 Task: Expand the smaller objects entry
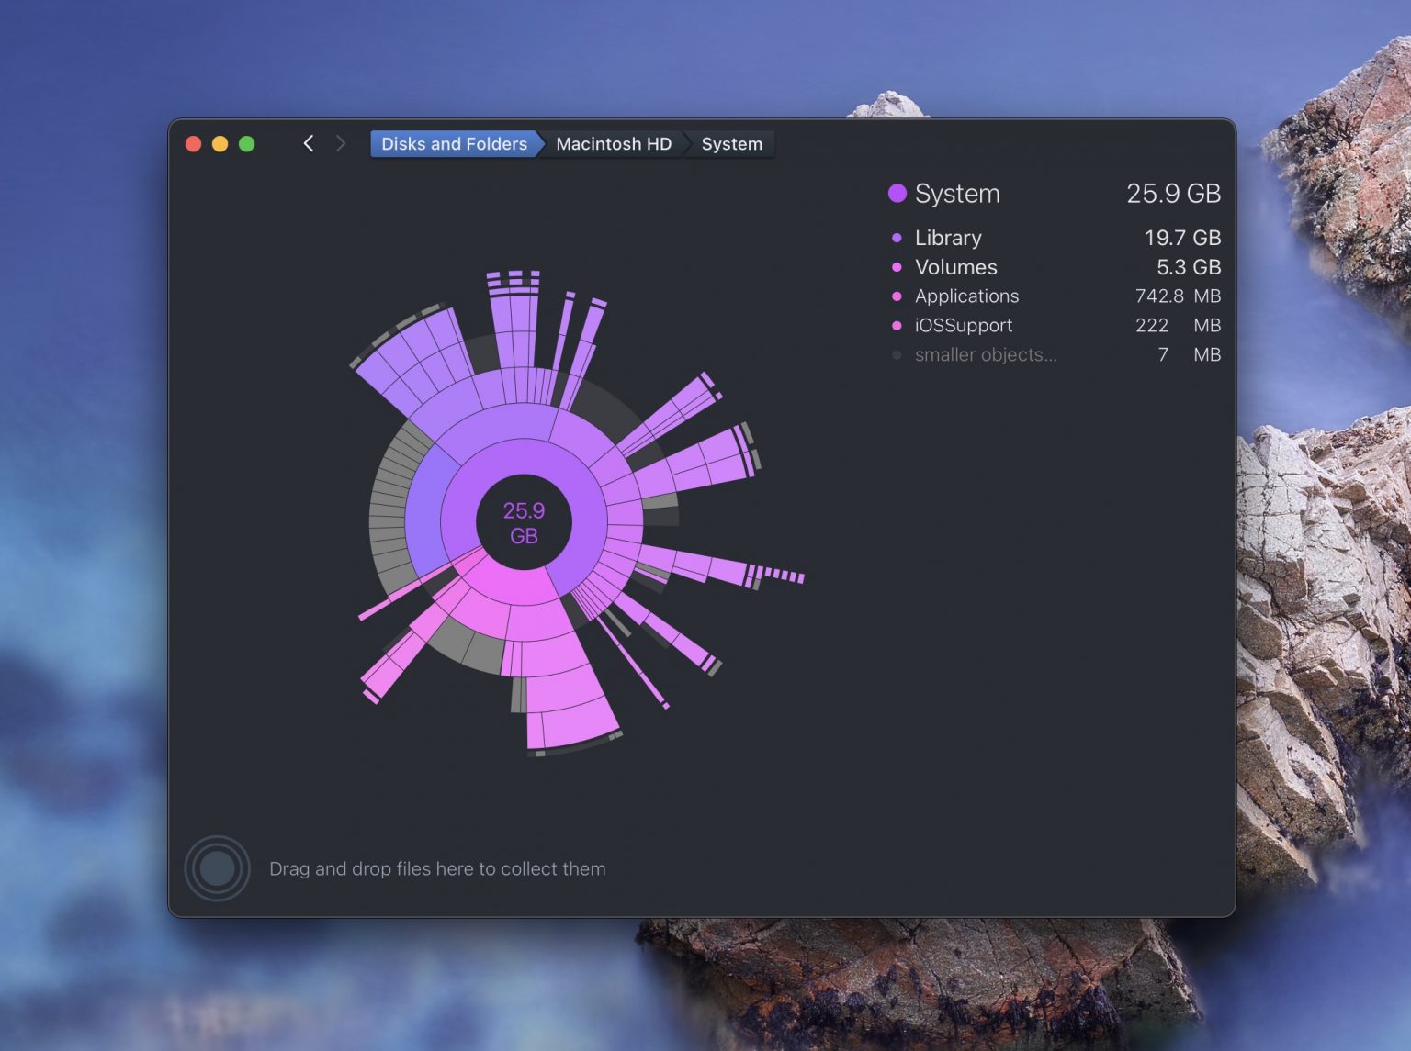985,354
